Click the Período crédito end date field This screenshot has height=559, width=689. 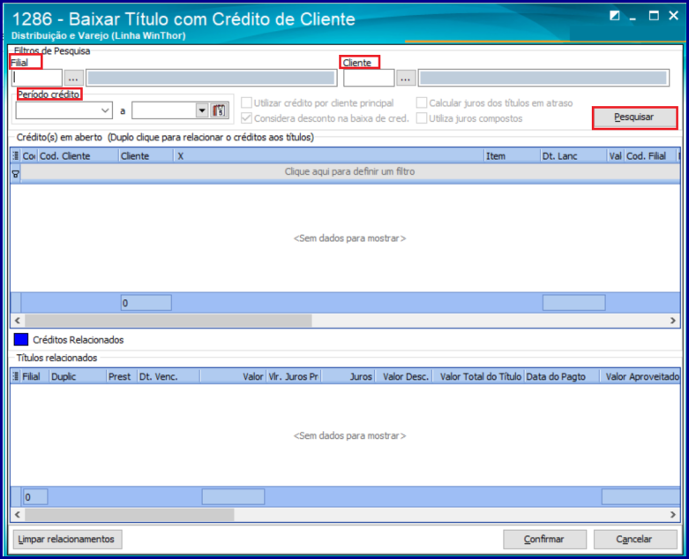pos(164,110)
